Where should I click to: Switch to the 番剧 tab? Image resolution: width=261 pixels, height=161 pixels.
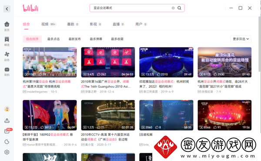pyautogui.click(x=73, y=24)
